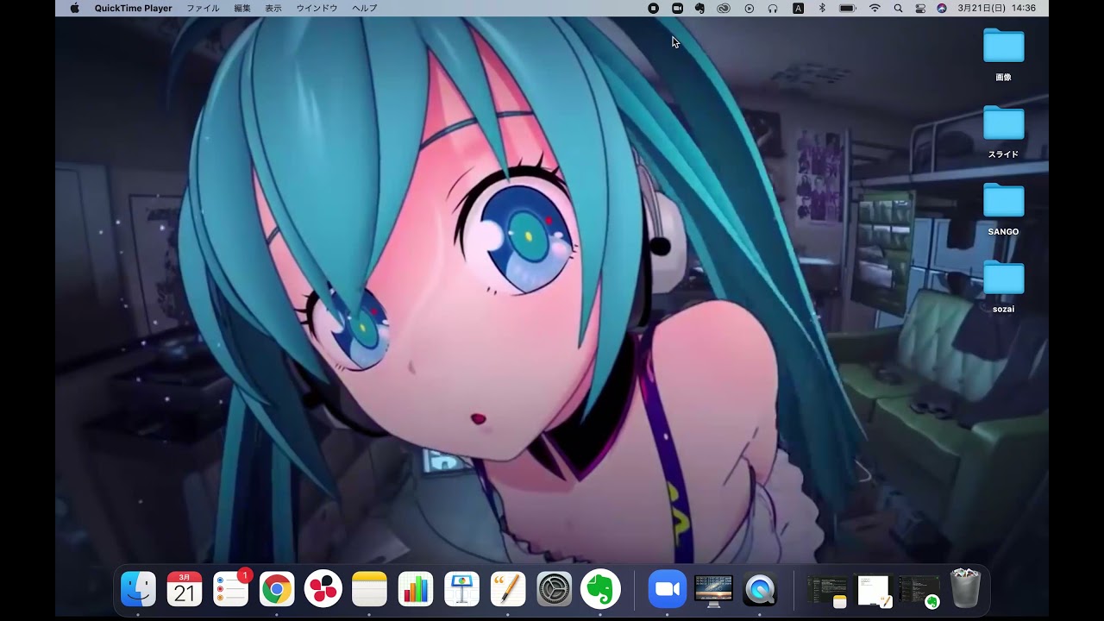
Task: Open Reminders with badge in Dock
Action: [231, 589]
